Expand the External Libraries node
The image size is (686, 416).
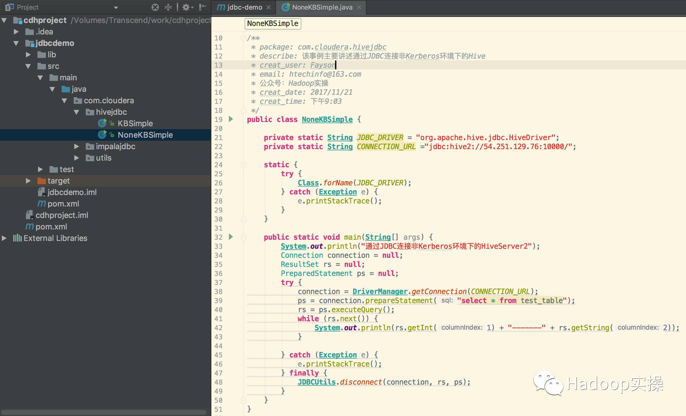click(4, 238)
